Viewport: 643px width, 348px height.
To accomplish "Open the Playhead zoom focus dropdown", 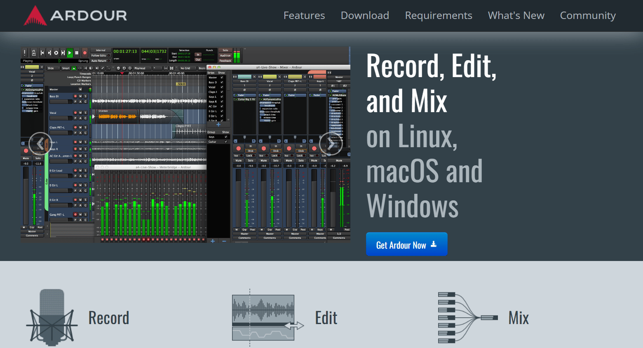I will pyautogui.click(x=142, y=68).
